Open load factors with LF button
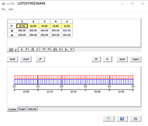The image size is (148, 126). [40, 59]
